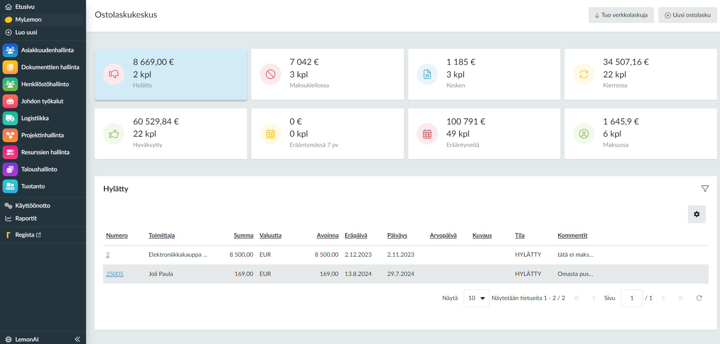Open the Logistiikka truck icon
Screen dimensions: 720x344
(10, 118)
